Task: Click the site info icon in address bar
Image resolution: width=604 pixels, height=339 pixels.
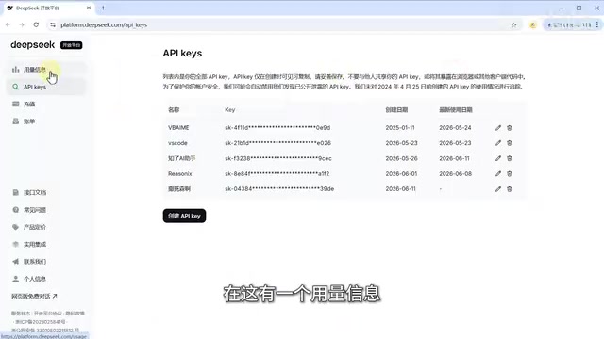Action: 53,25
